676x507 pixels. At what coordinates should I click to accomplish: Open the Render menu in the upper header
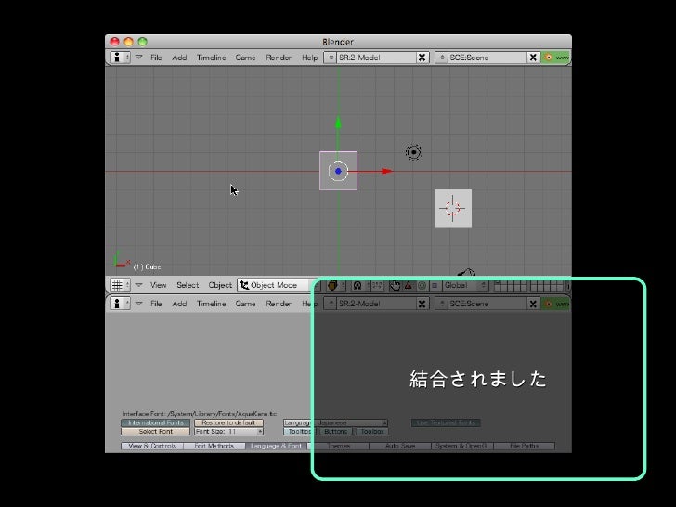pos(279,58)
